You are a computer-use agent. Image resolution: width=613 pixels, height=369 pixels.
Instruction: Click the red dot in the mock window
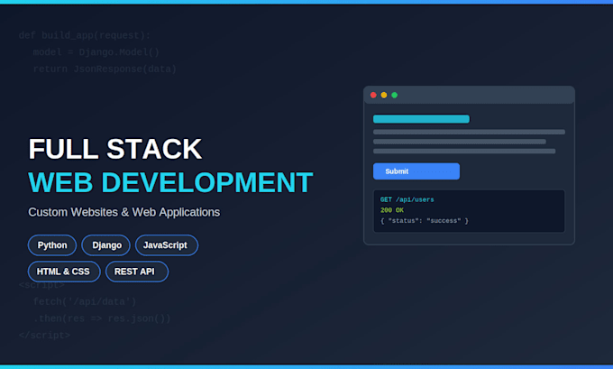(373, 95)
